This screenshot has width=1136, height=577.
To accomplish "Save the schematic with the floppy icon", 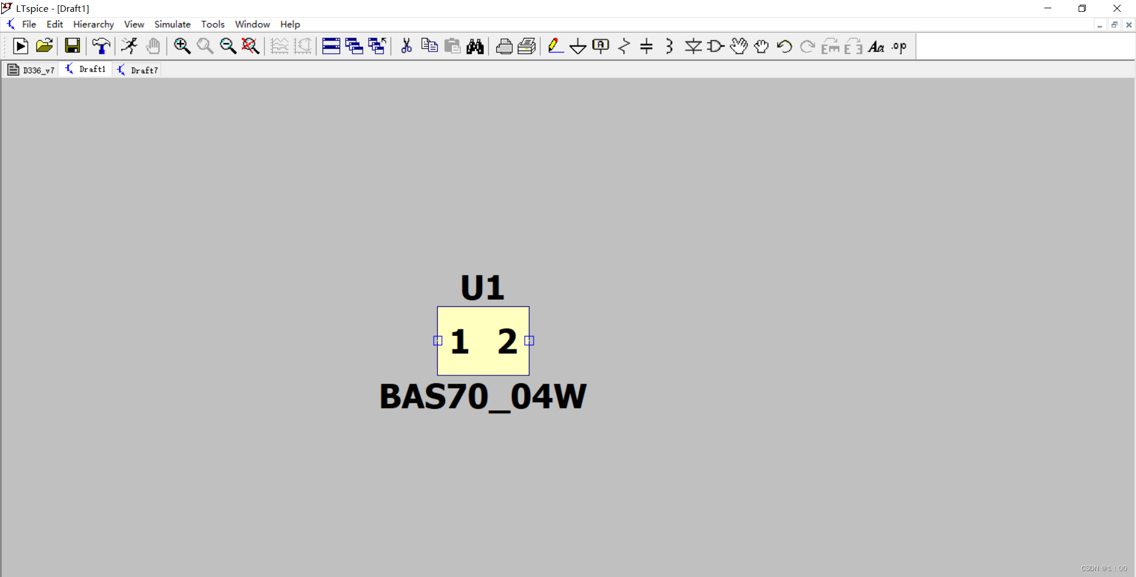I will tap(72, 46).
